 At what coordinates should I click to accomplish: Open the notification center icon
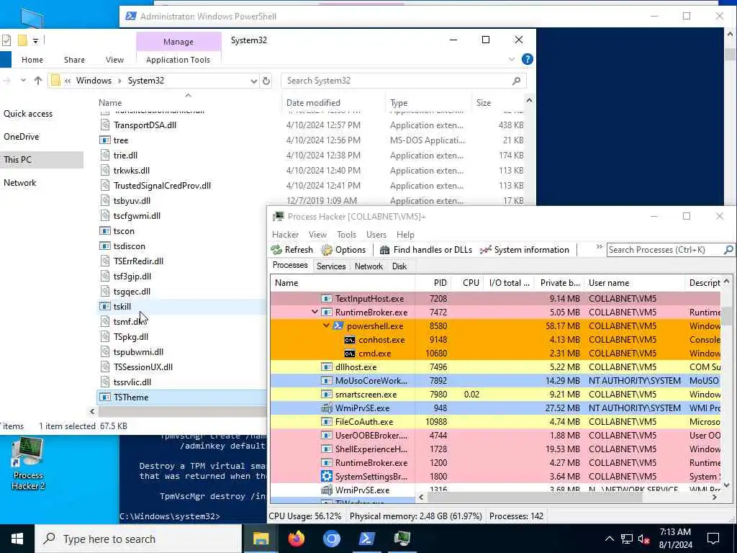coord(713,539)
